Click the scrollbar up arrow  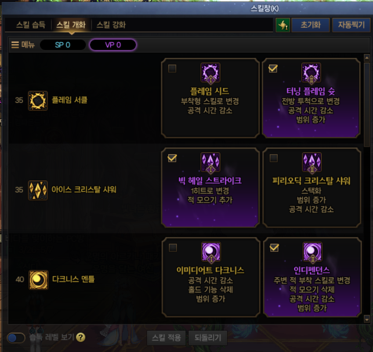pos(367,58)
